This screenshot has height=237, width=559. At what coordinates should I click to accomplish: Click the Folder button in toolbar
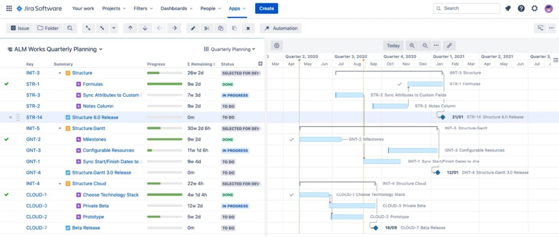48,28
